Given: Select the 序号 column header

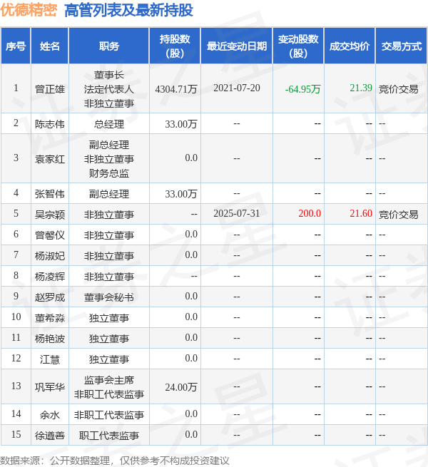Looking at the screenshot, I should tap(16, 46).
